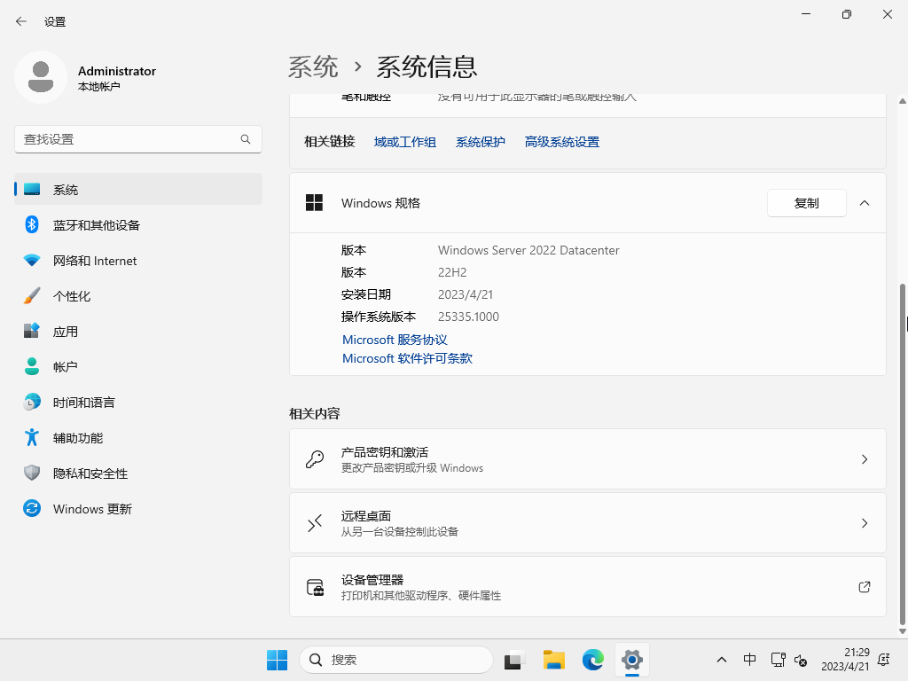Open the notification bell icon
The width and height of the screenshot is (908, 681).
[x=884, y=660]
